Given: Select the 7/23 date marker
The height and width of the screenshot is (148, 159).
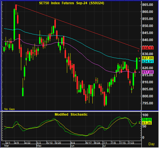Looking at the screenshot, I should pyautogui.click(x=131, y=143).
